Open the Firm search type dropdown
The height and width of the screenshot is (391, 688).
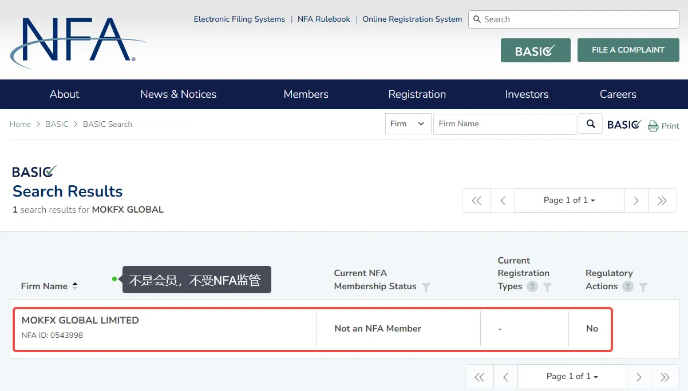(408, 123)
